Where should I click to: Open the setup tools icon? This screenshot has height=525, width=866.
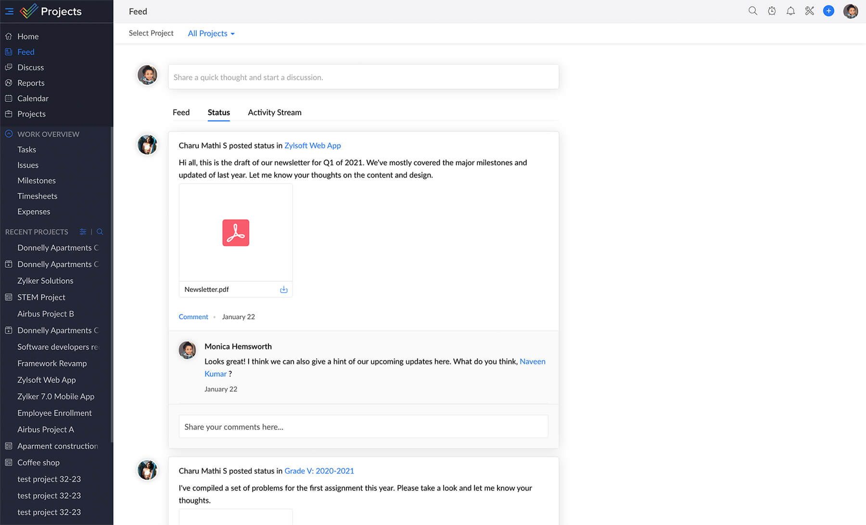coord(810,11)
